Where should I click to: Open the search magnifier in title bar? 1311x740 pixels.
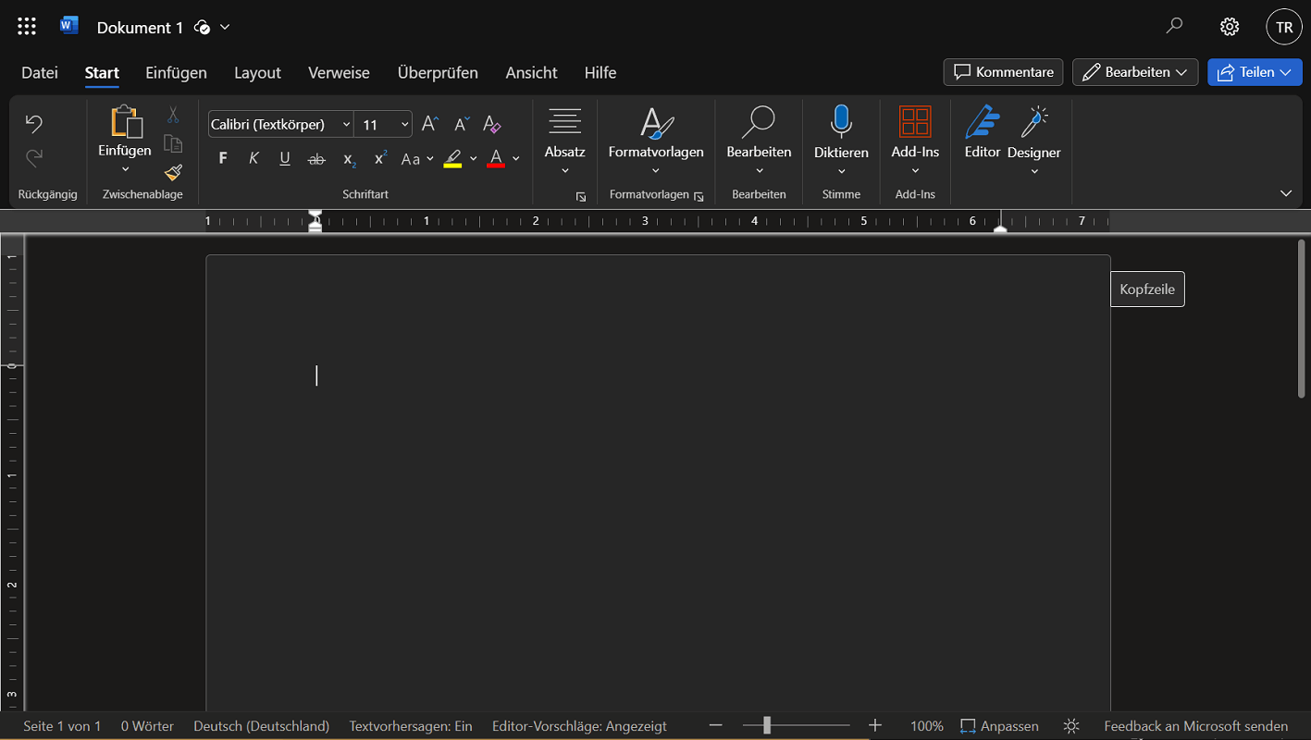(x=1174, y=27)
